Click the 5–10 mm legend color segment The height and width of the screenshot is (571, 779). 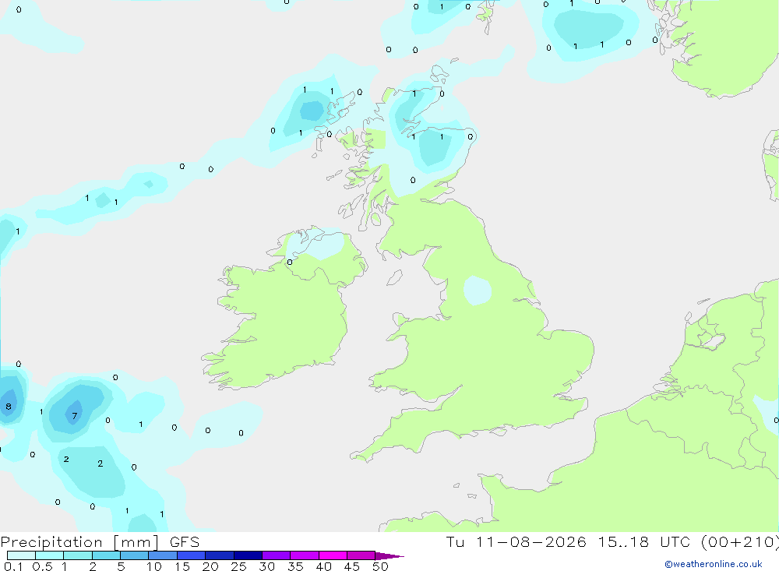pos(135,555)
